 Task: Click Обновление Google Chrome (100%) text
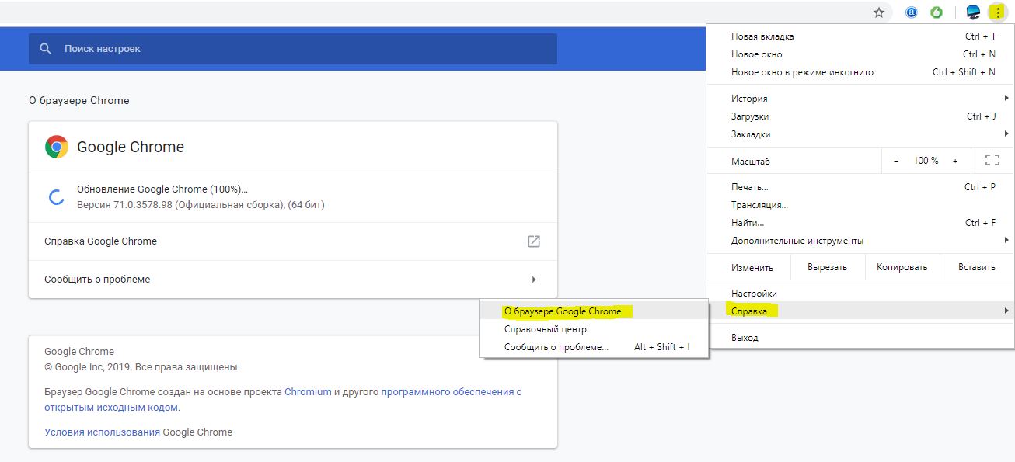[162, 189]
